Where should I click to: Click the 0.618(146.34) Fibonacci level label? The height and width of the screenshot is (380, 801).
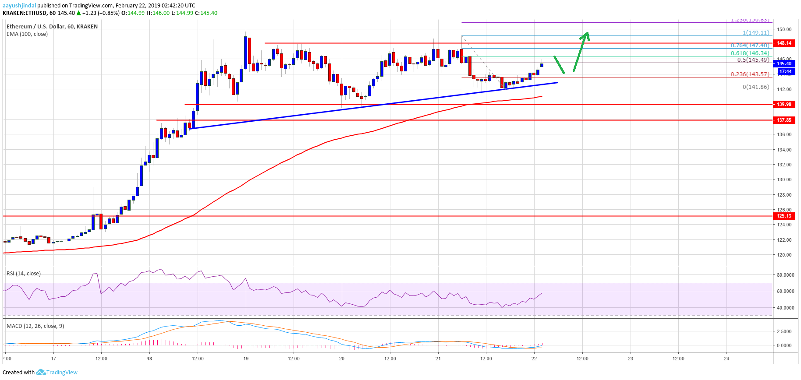pyautogui.click(x=750, y=53)
